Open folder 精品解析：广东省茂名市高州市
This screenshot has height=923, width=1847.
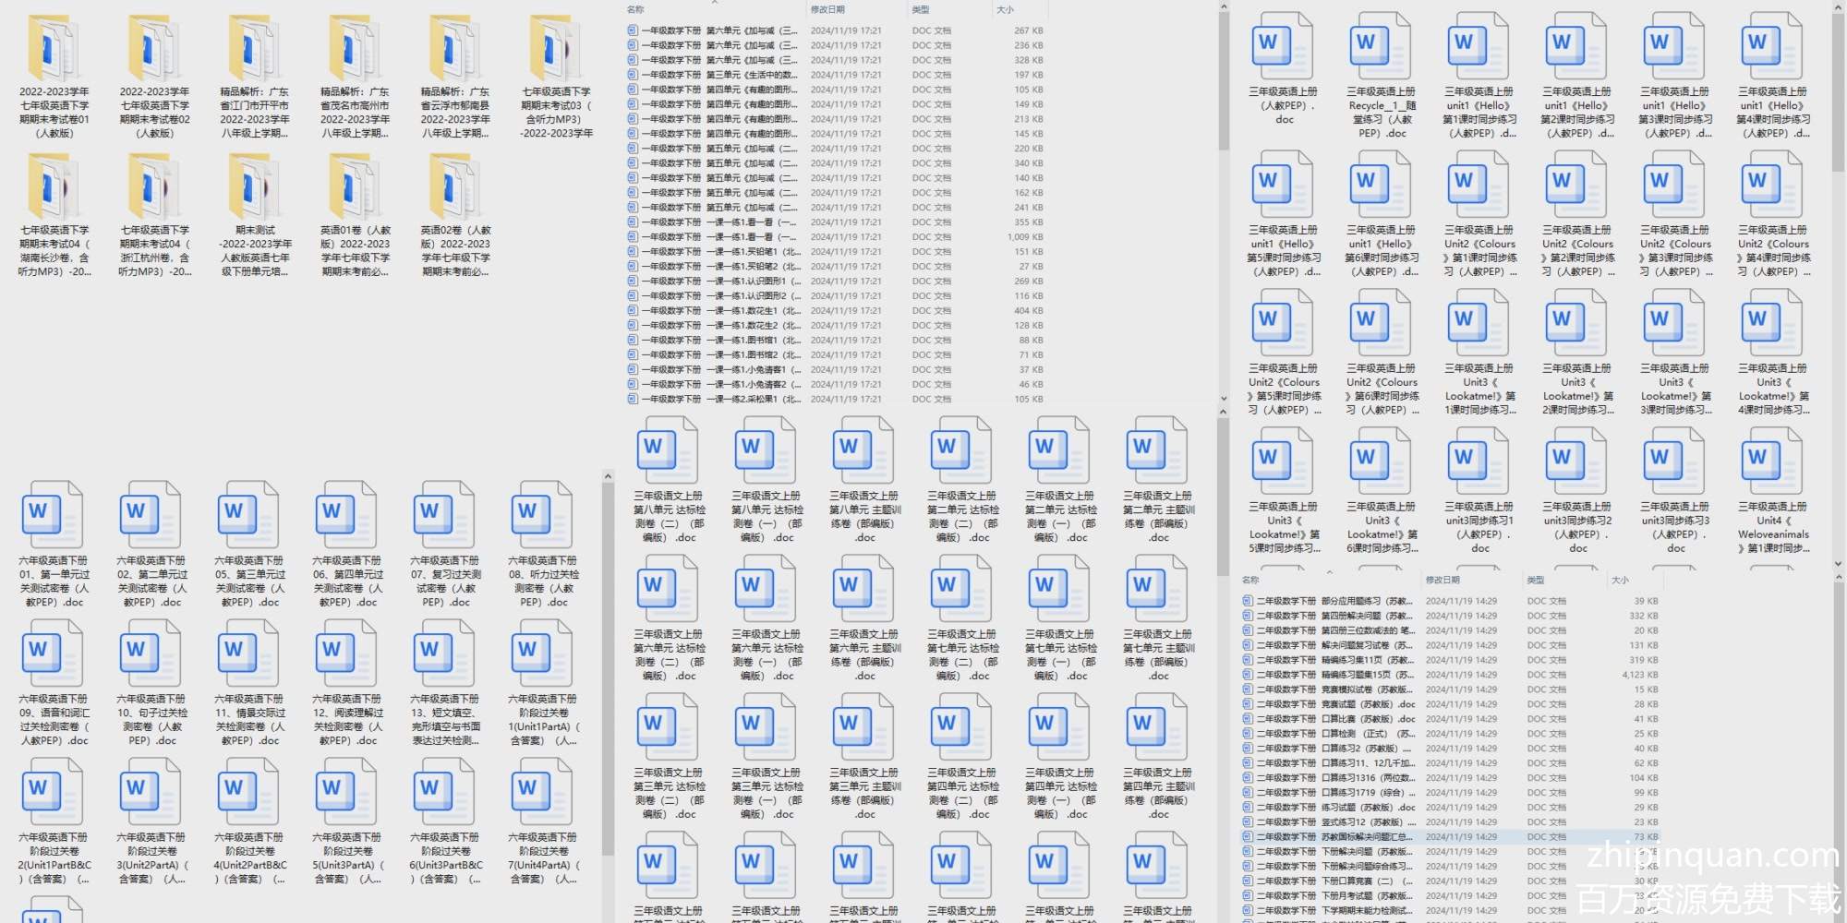(x=355, y=51)
